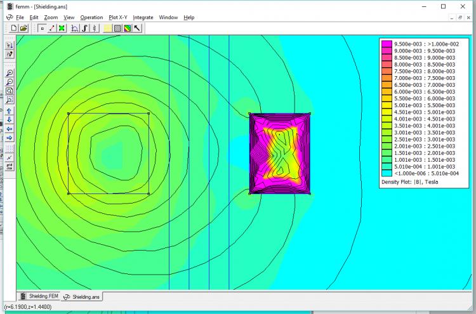Click the grid size button

coord(10,166)
